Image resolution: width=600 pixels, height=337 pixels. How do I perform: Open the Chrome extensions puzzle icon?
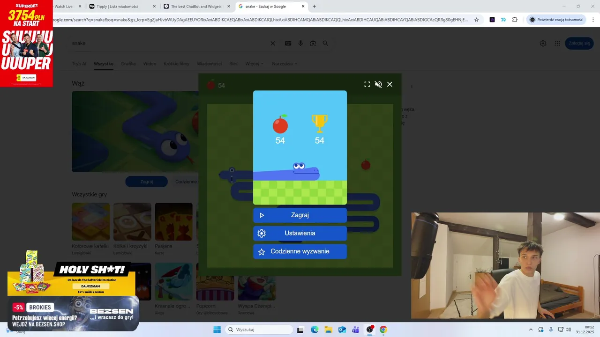515,20
